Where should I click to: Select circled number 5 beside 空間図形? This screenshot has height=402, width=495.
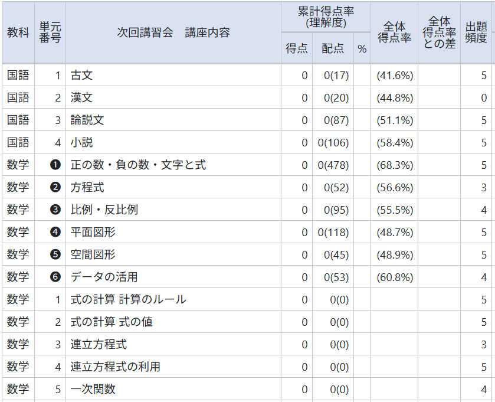pos(55,255)
